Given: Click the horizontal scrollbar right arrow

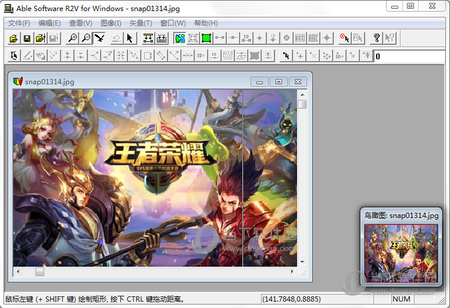Looking at the screenshot, I should click(x=292, y=271).
